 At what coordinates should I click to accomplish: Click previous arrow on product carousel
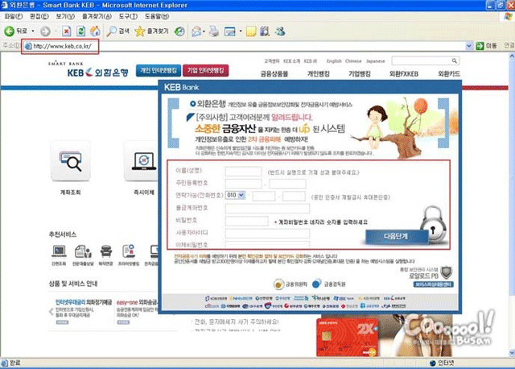point(51,312)
